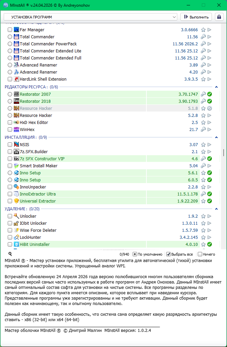Viewport: 227px width, 347px height.
Task: Click the vertical scrollbar thumb of program list
Action: click(x=224, y=153)
